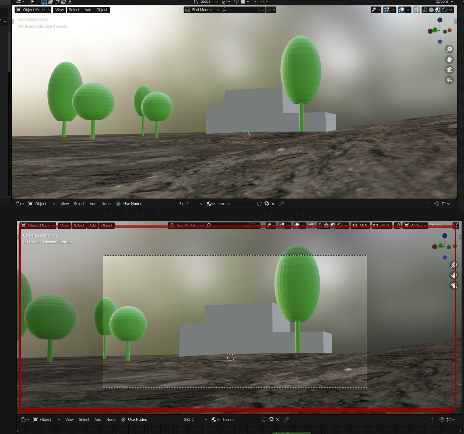Select wireframe shading in the top viewport header

[425, 10]
